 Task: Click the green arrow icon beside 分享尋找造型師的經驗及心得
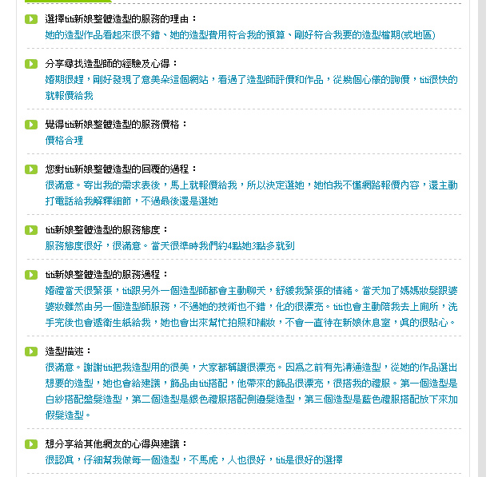pos(31,64)
